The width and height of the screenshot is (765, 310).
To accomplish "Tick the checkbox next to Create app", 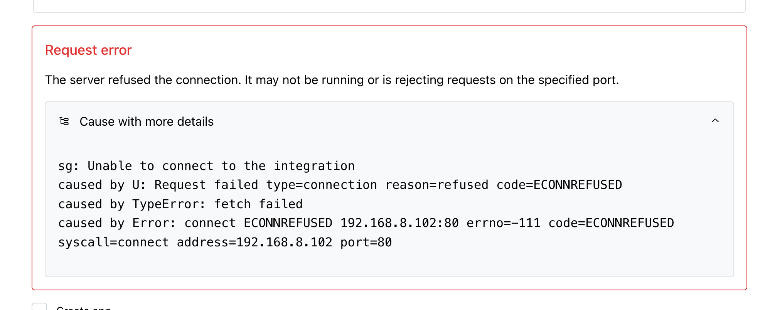I will (39, 307).
